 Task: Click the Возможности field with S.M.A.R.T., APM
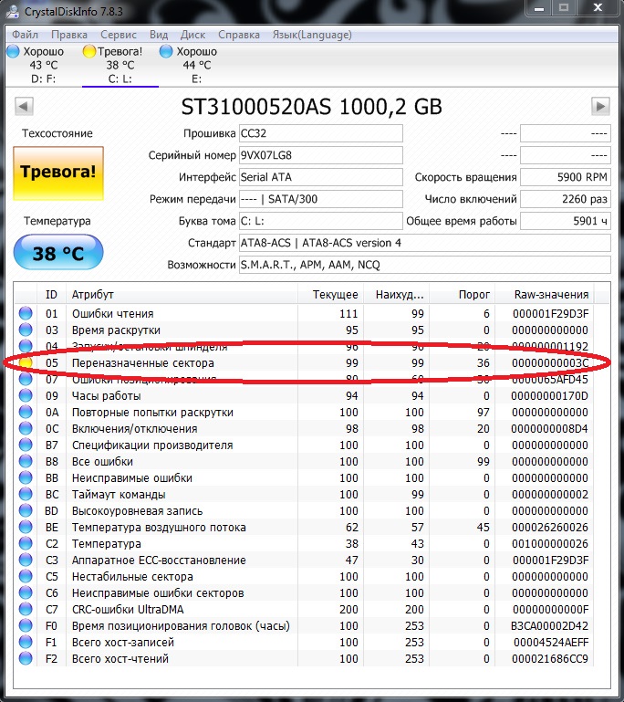[425, 265]
